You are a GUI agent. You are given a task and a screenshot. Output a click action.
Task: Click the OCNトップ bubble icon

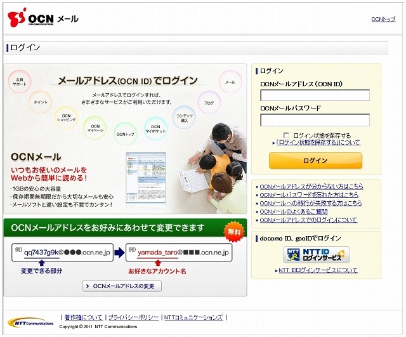(126, 134)
